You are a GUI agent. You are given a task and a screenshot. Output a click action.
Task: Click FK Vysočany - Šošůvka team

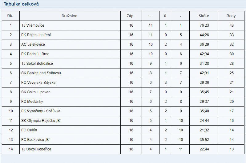(41, 111)
